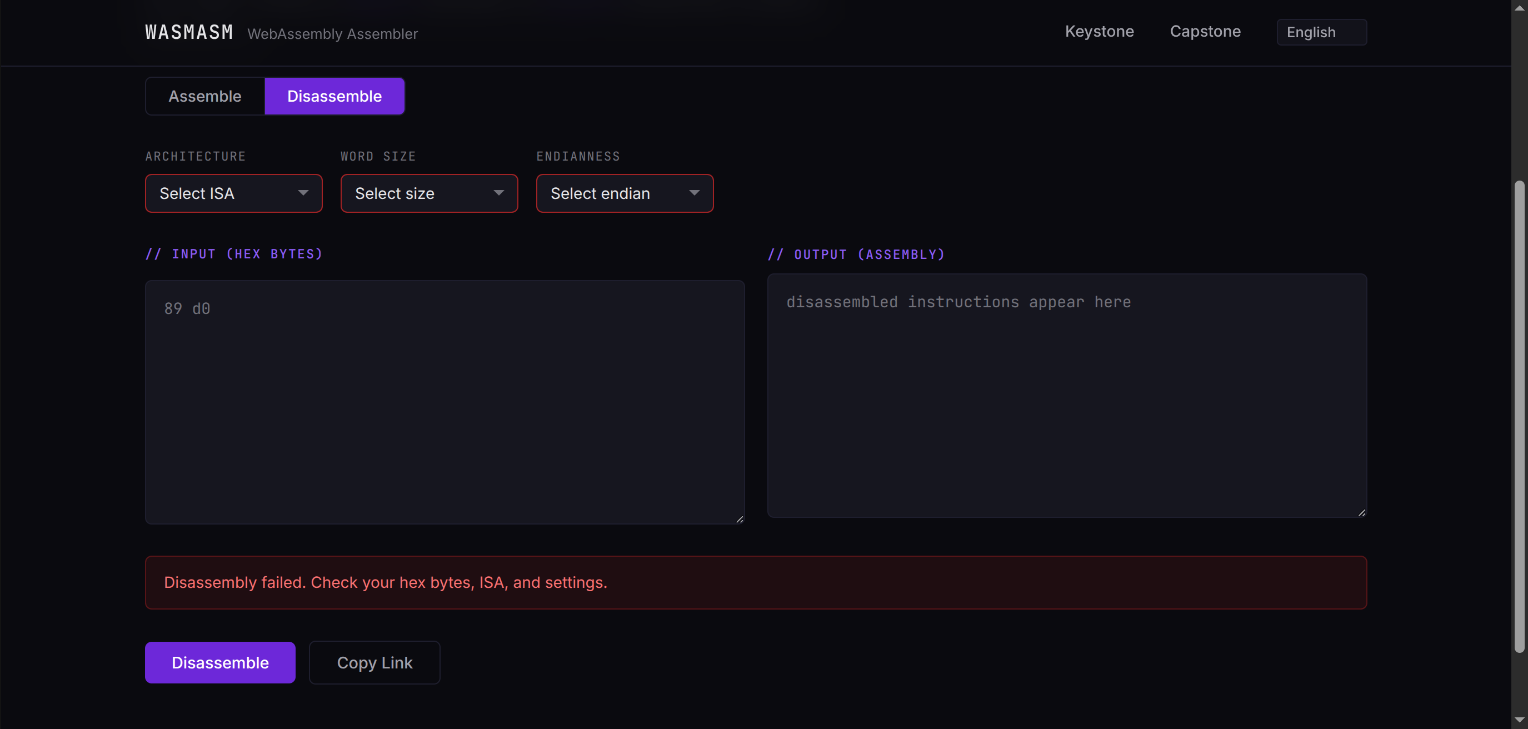The image size is (1528, 729).
Task: Open the Keystone menu link
Action: point(1099,32)
